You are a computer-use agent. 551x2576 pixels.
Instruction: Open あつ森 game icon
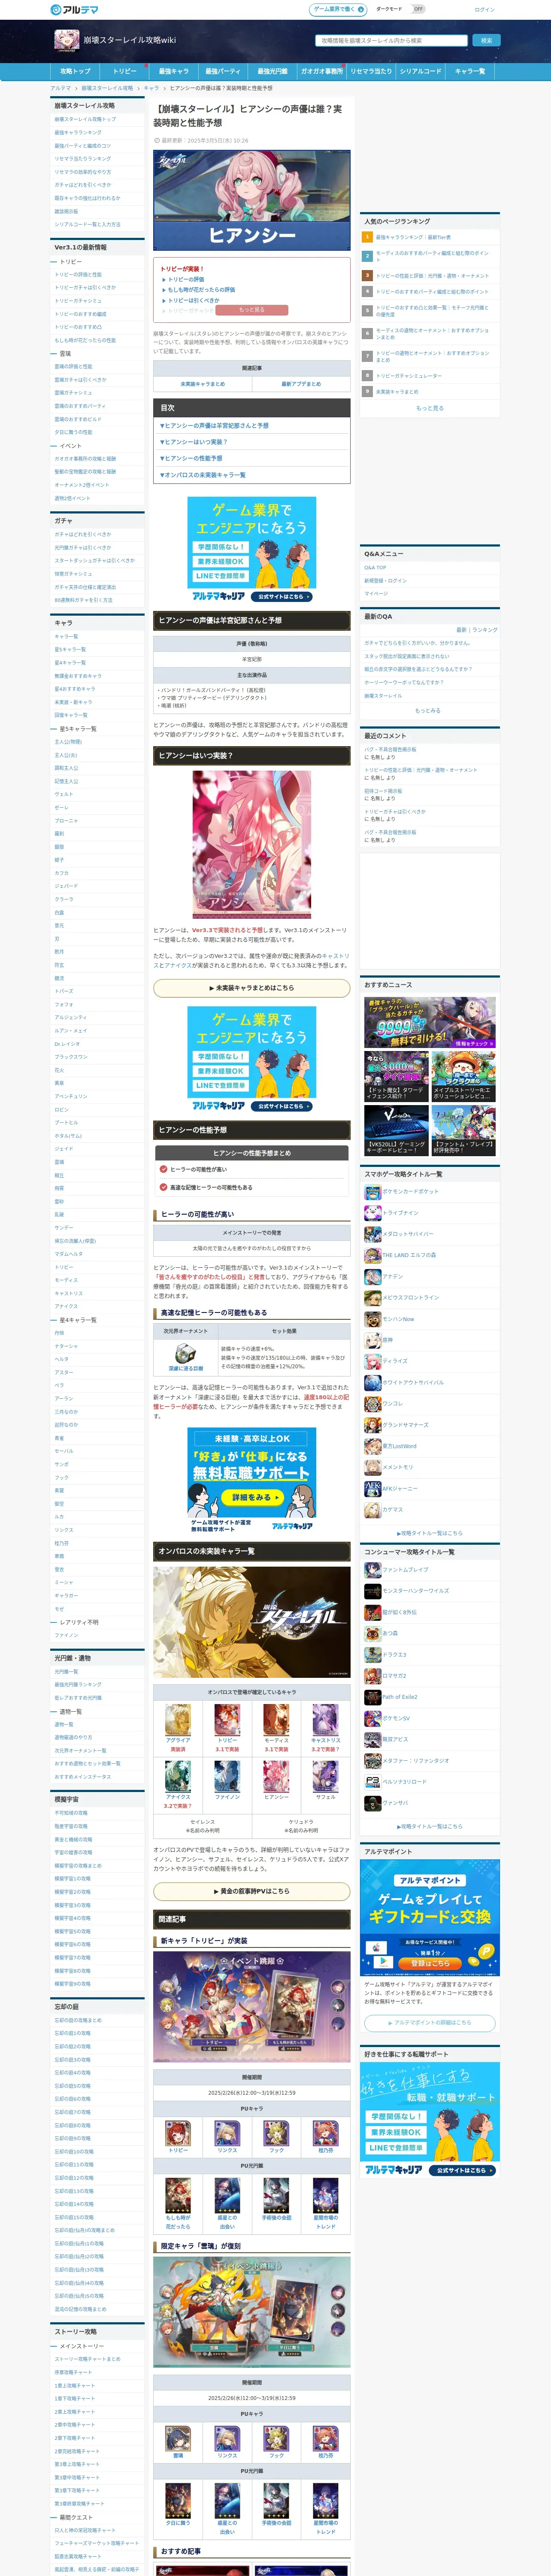[372, 1633]
